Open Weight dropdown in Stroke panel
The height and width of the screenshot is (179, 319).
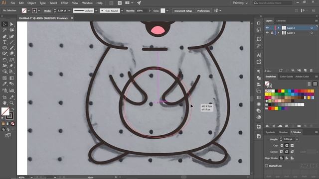click(297, 139)
